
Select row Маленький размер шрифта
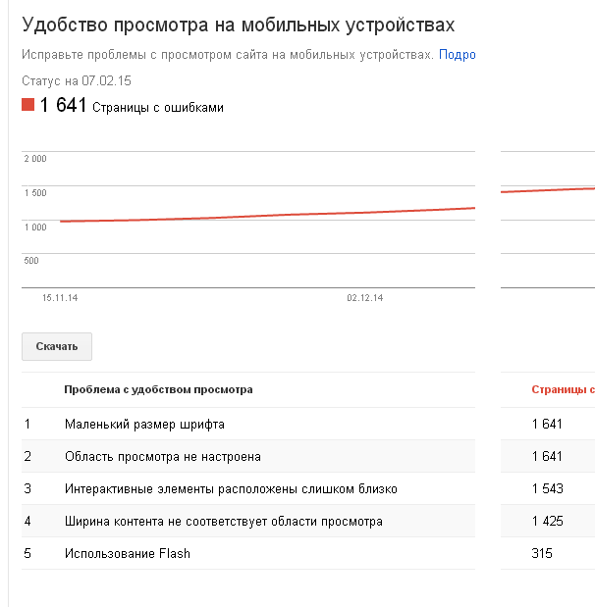click(248, 424)
